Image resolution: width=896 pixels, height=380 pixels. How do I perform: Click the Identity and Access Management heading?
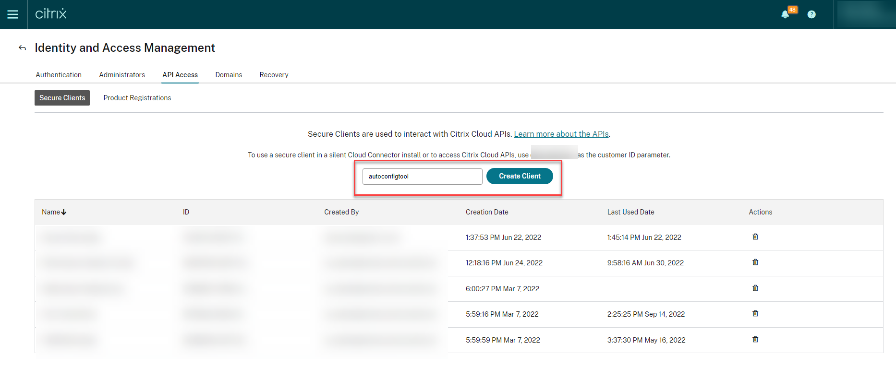pyautogui.click(x=125, y=48)
